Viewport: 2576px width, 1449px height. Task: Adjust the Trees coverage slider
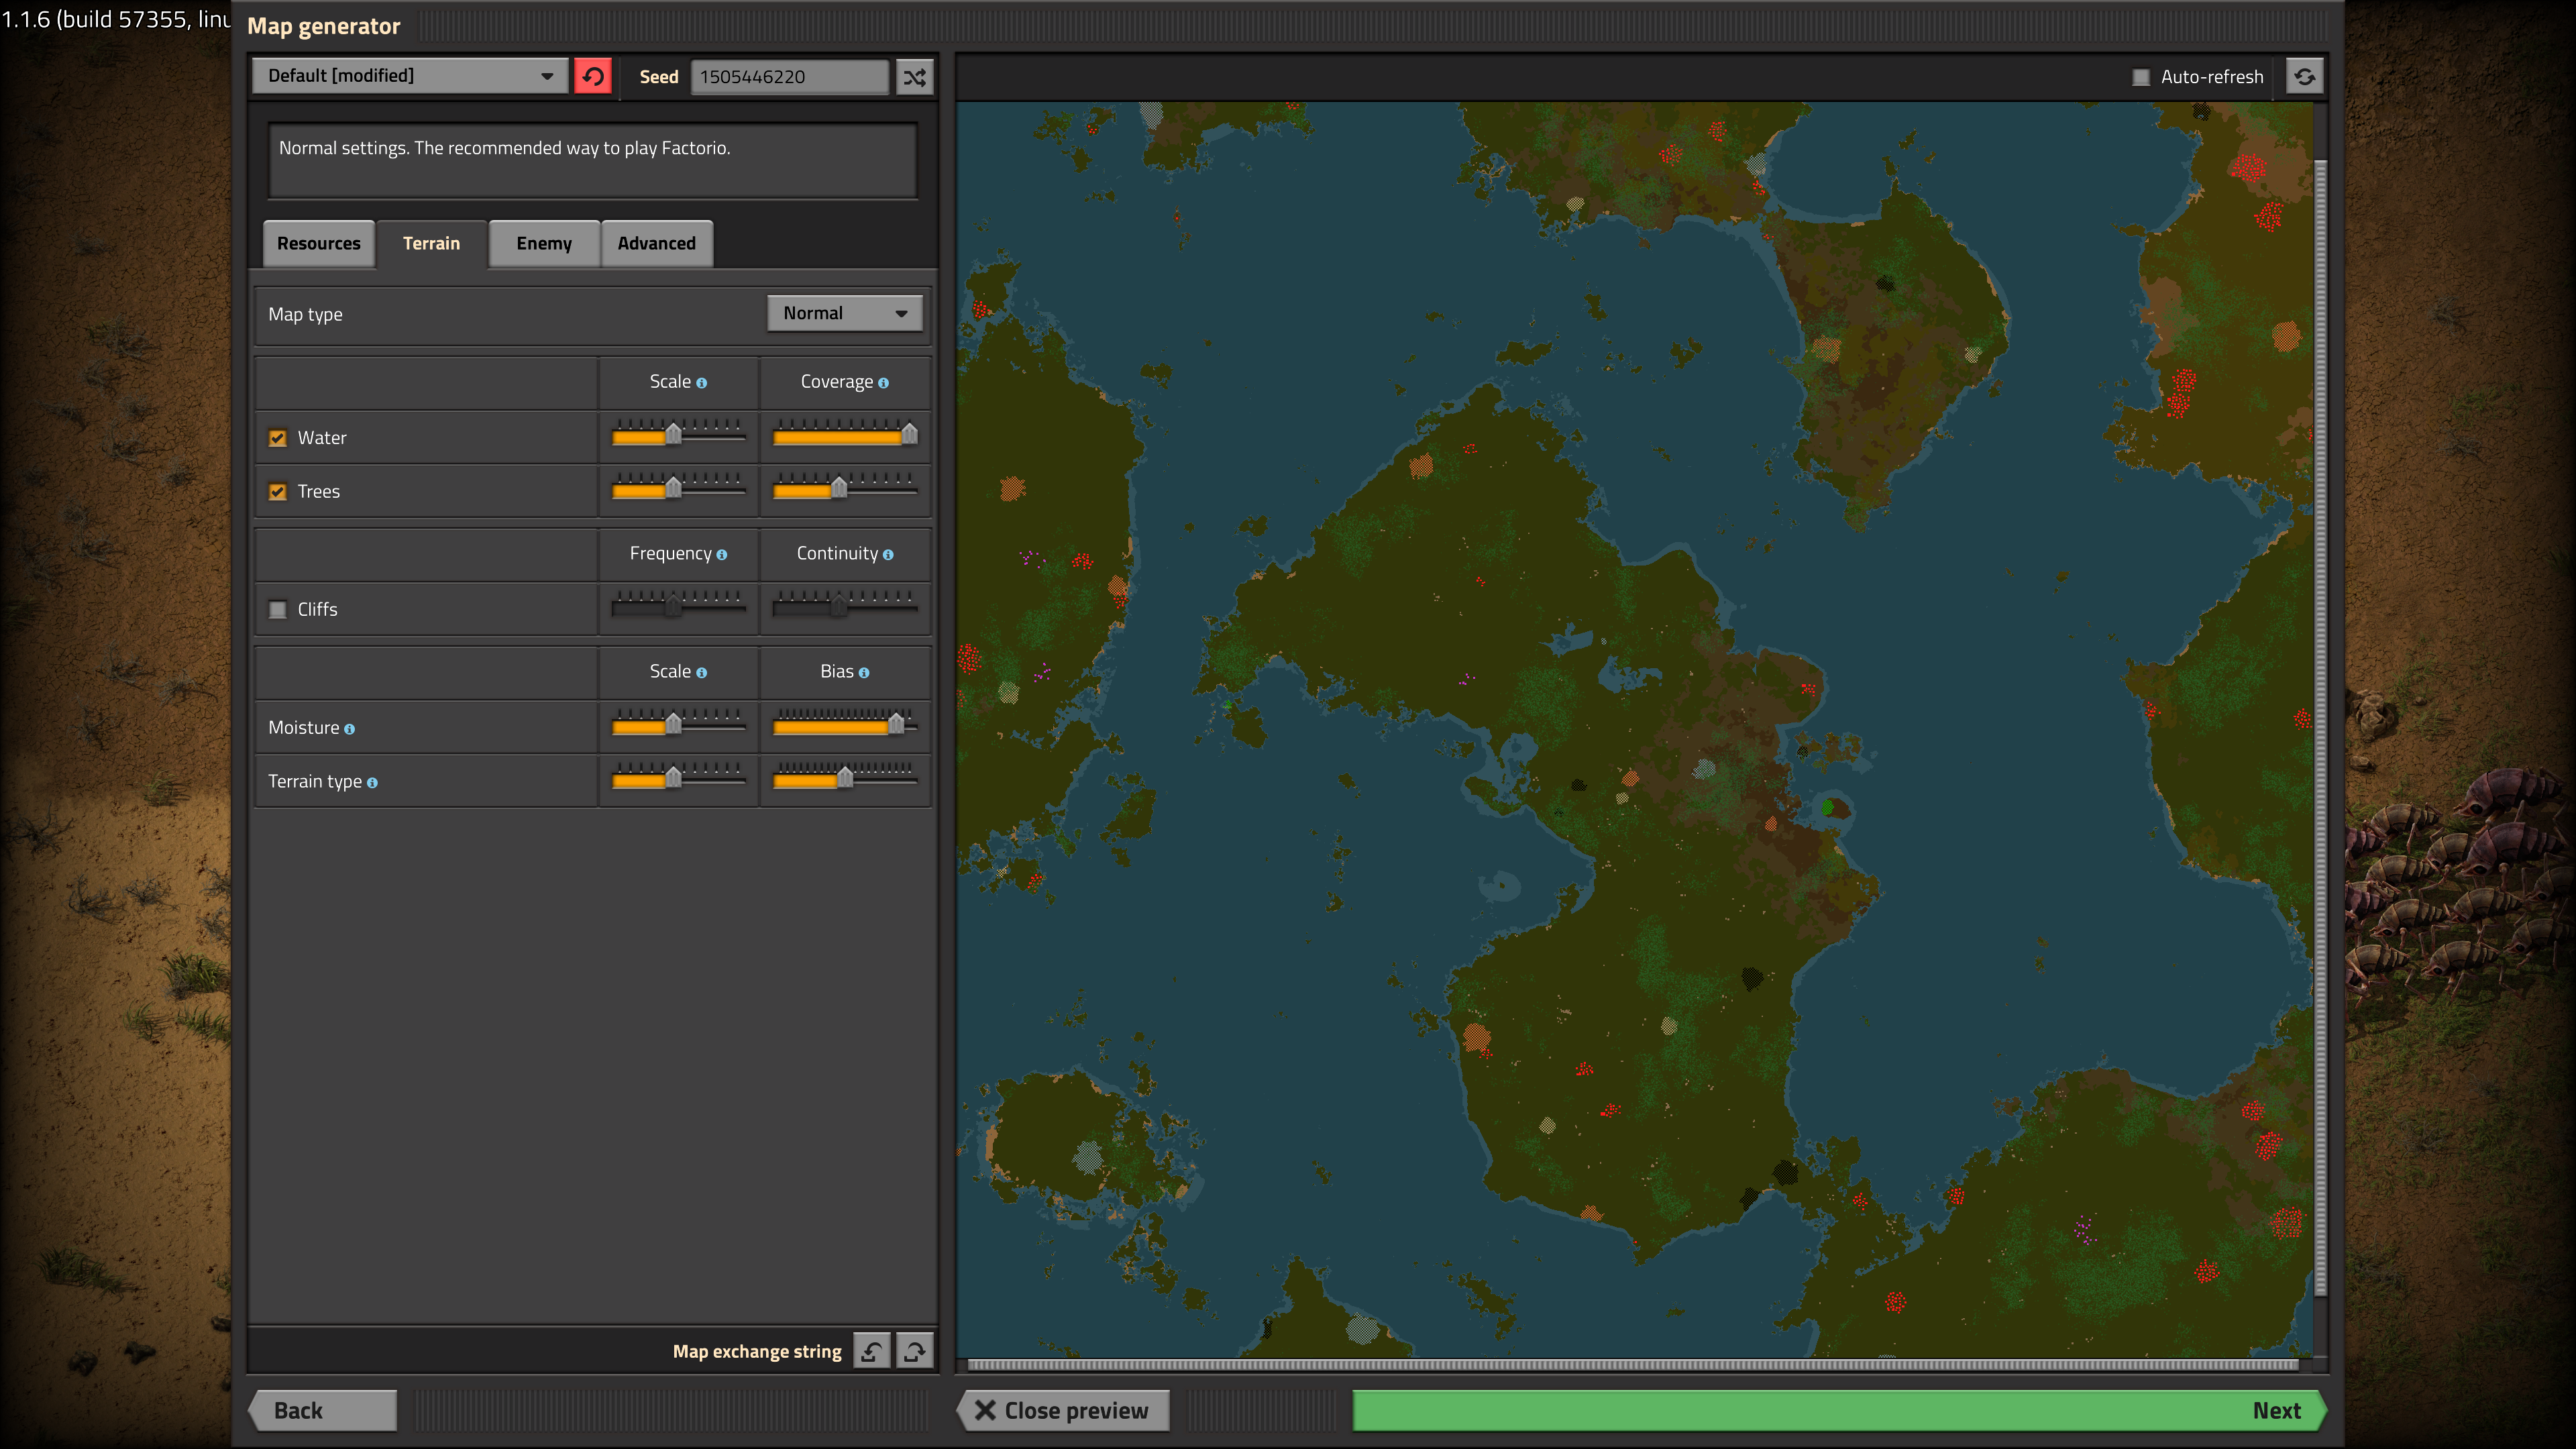pos(845,489)
